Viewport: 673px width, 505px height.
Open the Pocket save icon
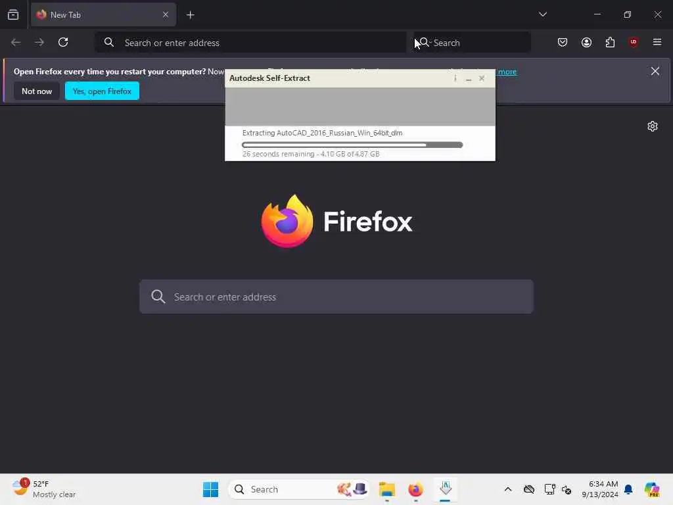(x=563, y=42)
